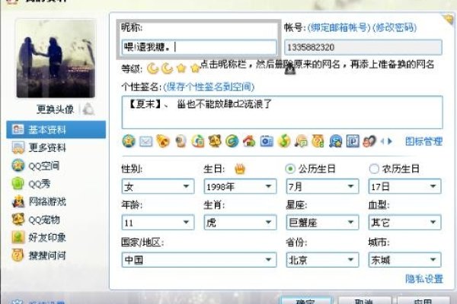The width and height of the screenshot is (457, 304).
Task: Open the birth year dropdown 1998年
Action: (240, 186)
